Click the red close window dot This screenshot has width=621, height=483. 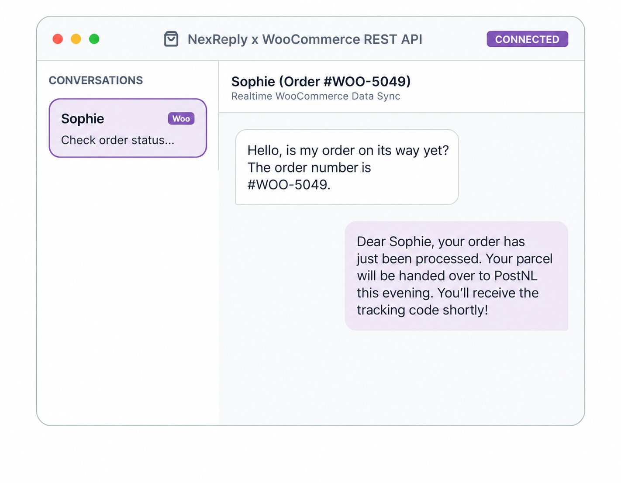pyautogui.click(x=58, y=39)
